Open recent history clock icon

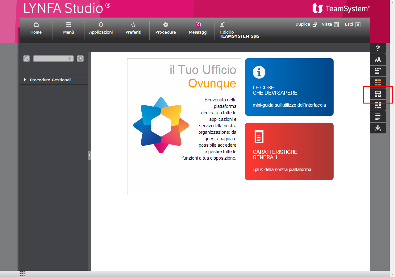[x=80, y=59]
